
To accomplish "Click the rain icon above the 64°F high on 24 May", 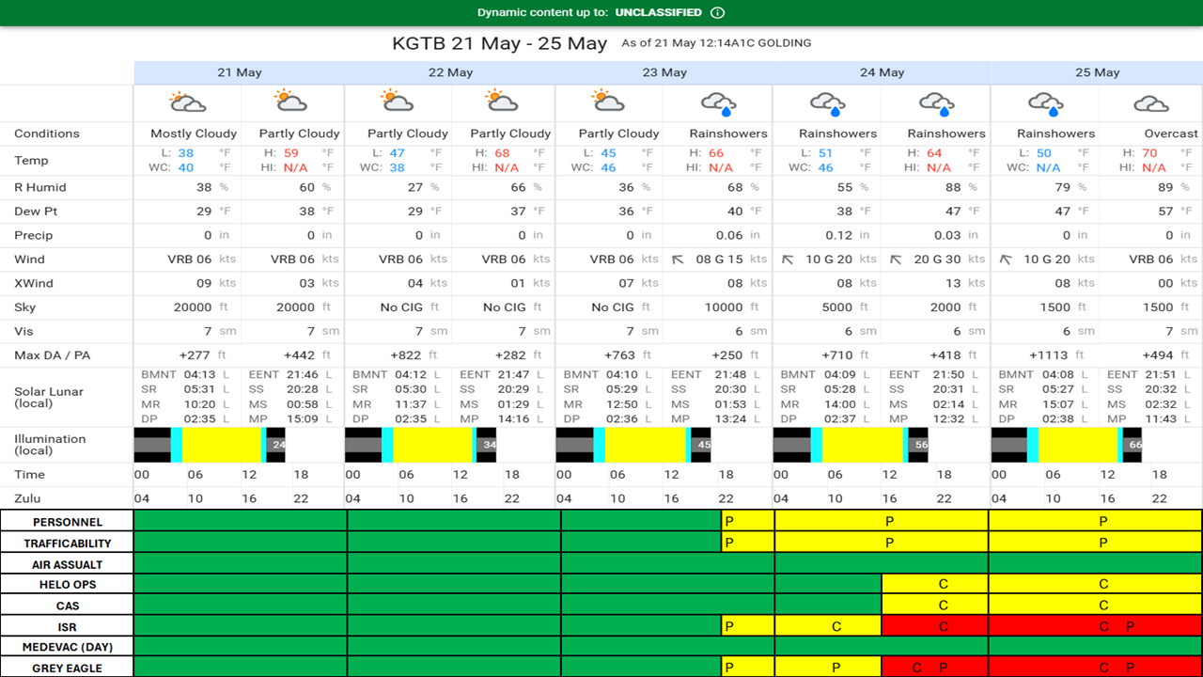I will [x=937, y=102].
